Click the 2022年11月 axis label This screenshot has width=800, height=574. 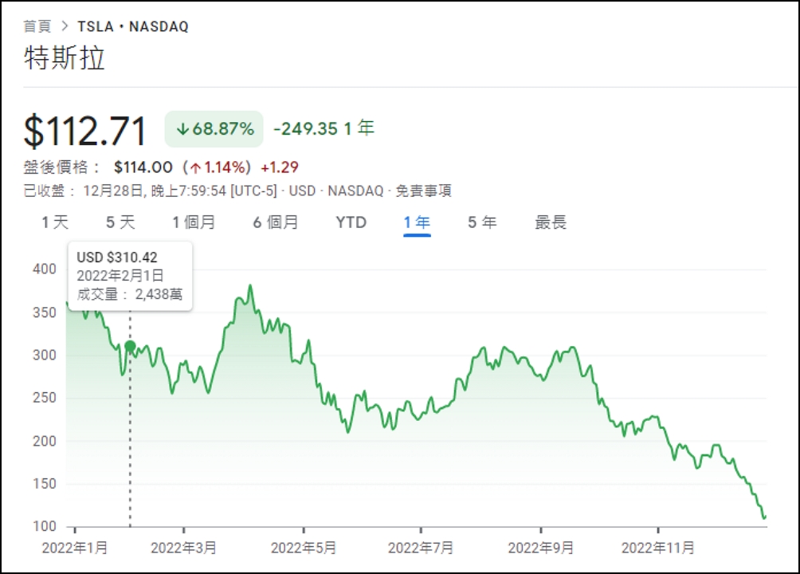click(x=657, y=548)
